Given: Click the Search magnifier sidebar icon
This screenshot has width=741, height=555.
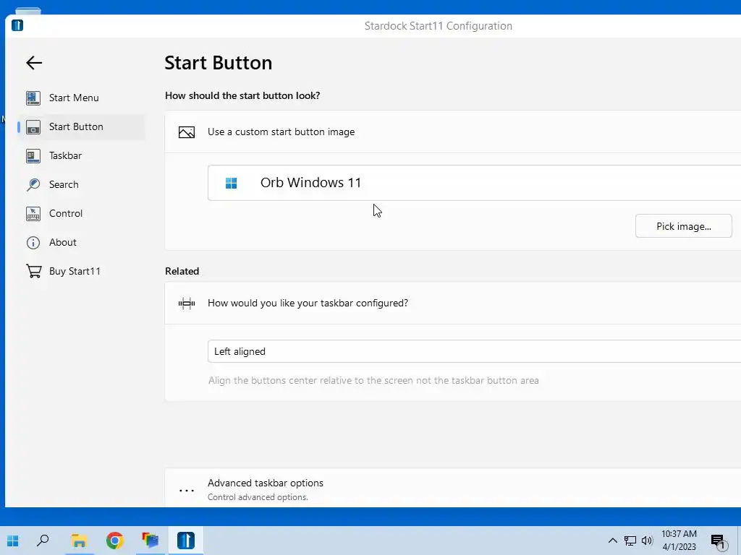Looking at the screenshot, I should tap(33, 184).
